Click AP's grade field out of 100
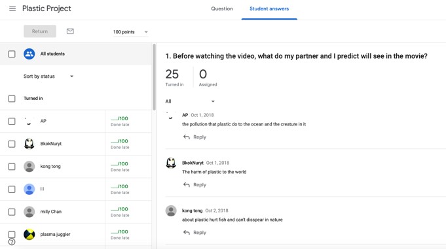The image size is (446, 249). (119, 118)
